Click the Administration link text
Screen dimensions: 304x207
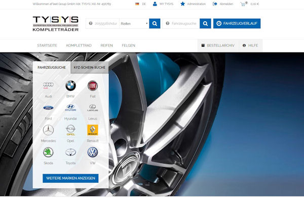pos(197,4)
